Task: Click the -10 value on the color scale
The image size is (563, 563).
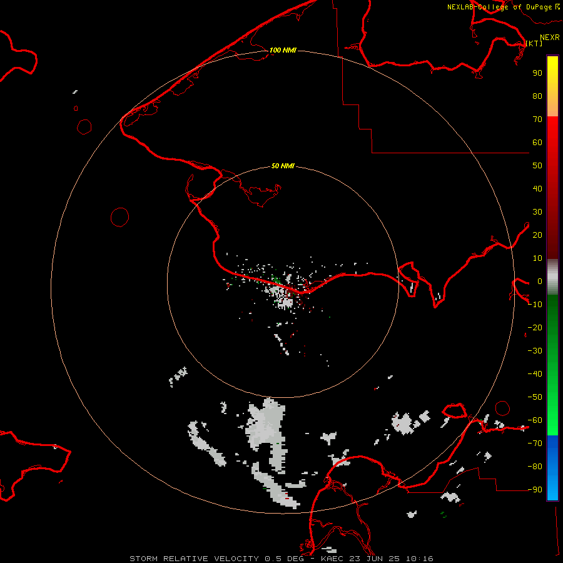Action: pyautogui.click(x=535, y=305)
